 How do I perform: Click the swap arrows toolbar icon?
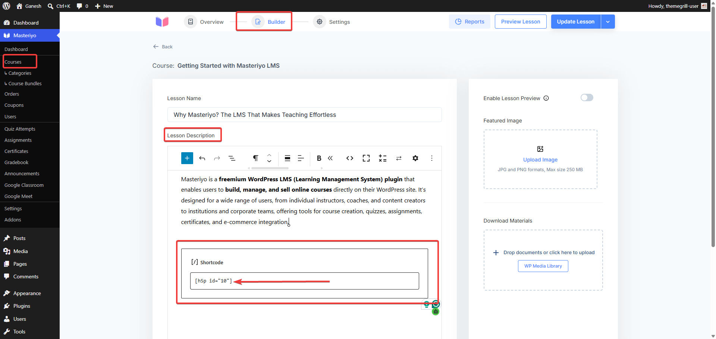click(399, 158)
